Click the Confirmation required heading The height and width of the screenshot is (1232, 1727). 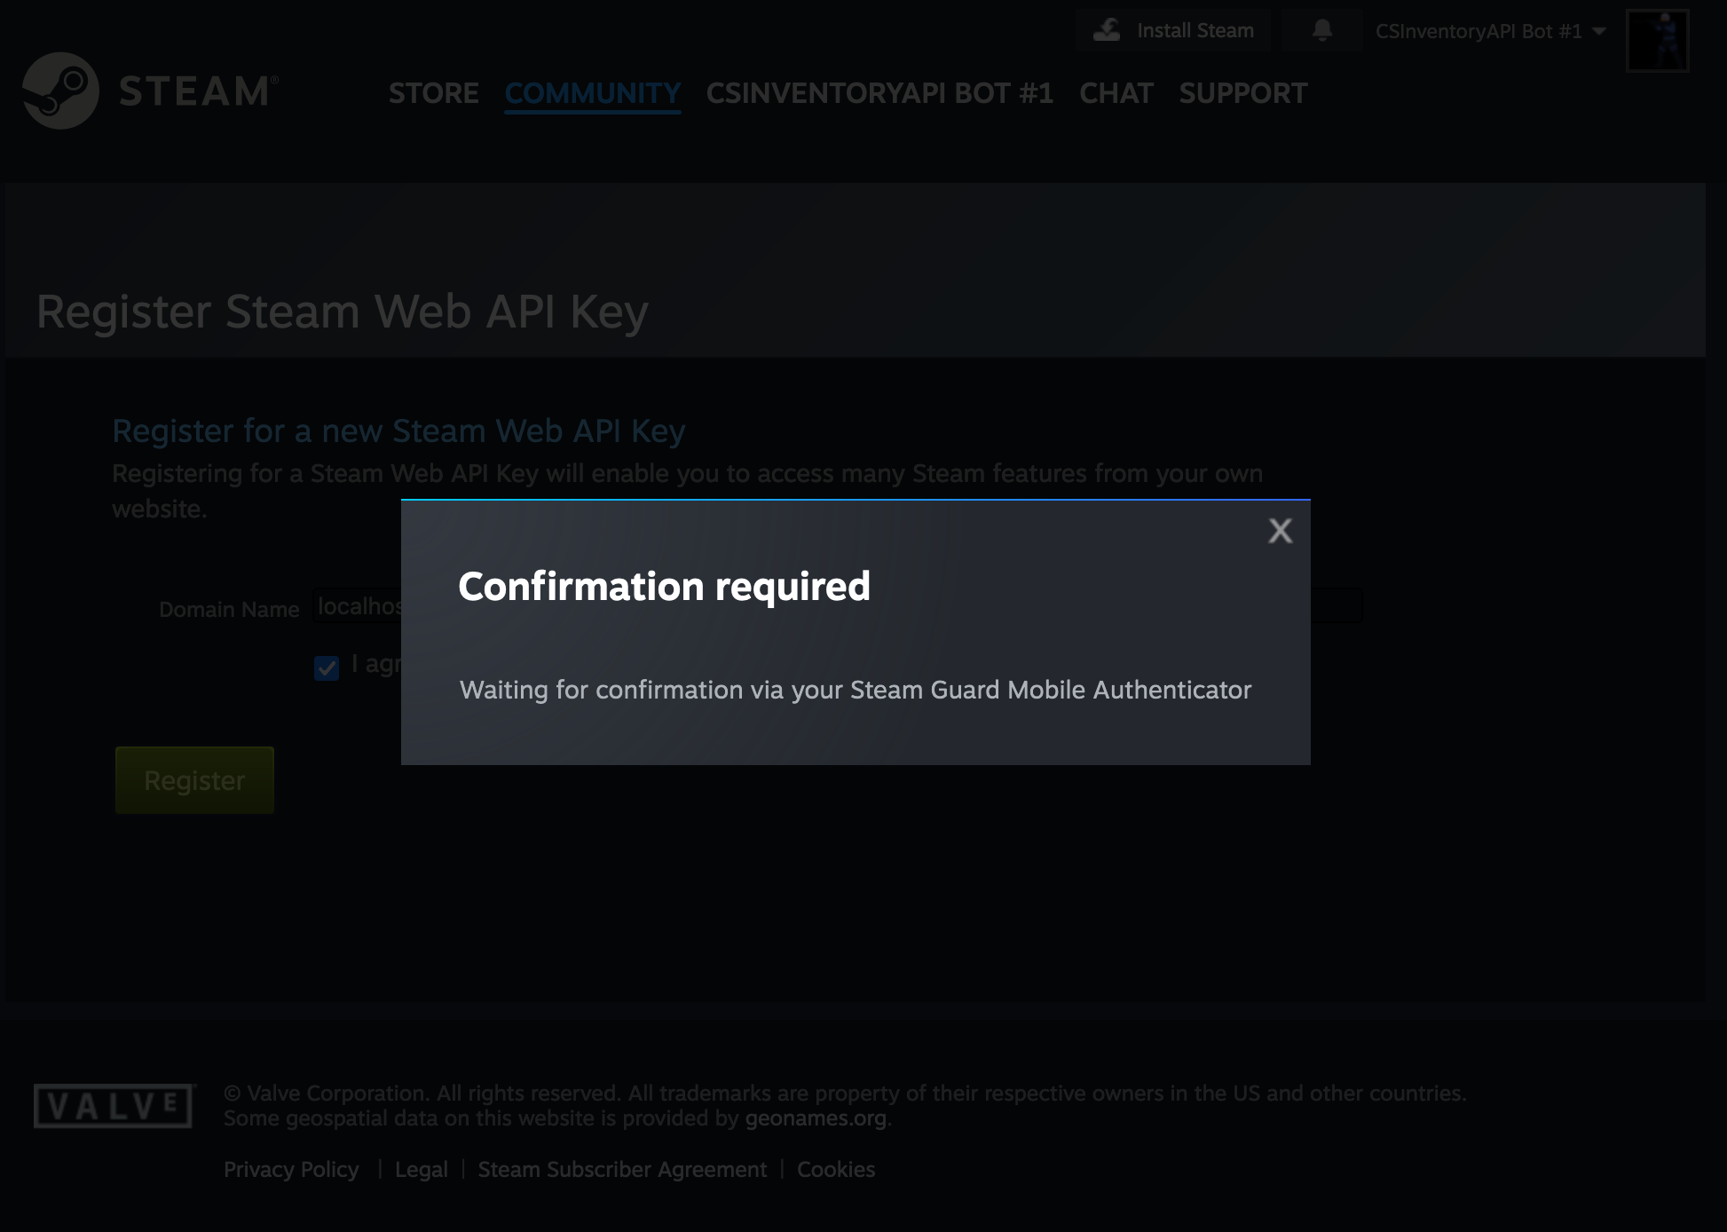click(x=664, y=587)
